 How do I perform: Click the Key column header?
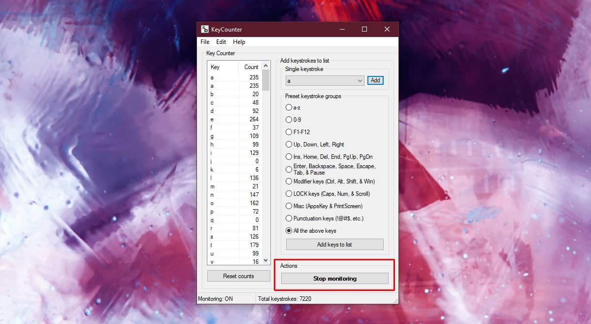(223, 67)
